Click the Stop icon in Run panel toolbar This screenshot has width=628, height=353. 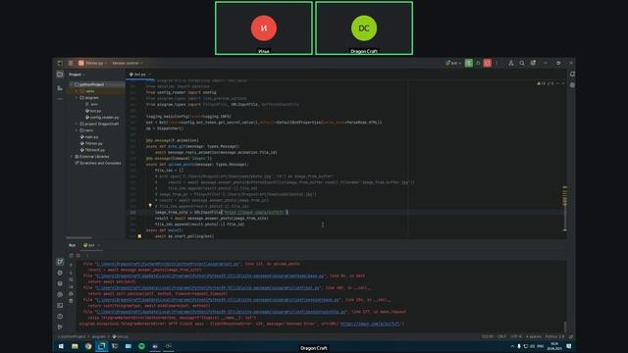(x=78, y=255)
